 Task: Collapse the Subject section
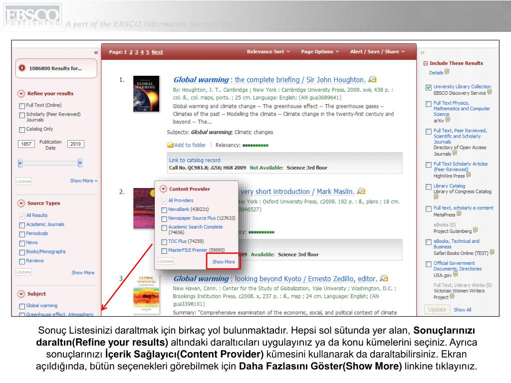click(x=21, y=294)
